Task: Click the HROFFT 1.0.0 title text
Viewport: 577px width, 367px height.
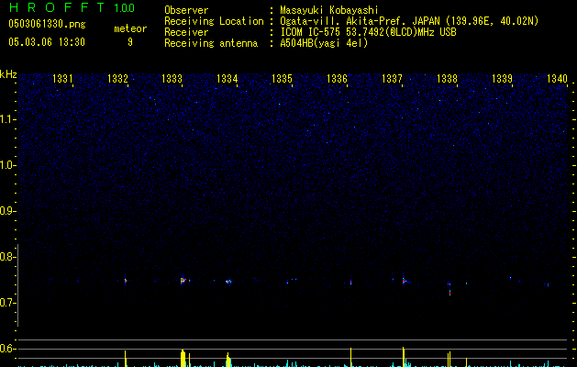Action: click(x=72, y=7)
